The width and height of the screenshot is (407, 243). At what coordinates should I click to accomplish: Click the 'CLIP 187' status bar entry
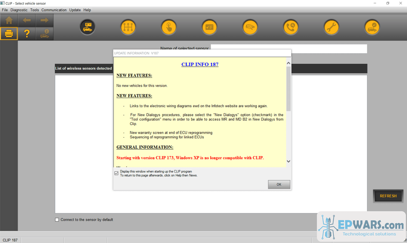tap(10, 240)
